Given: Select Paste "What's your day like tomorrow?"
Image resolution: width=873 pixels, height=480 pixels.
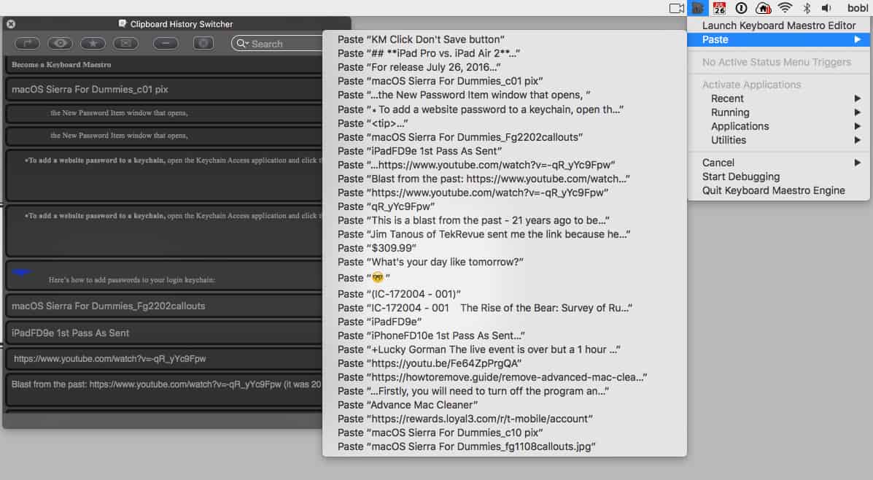Looking at the screenshot, I should tap(504, 263).
